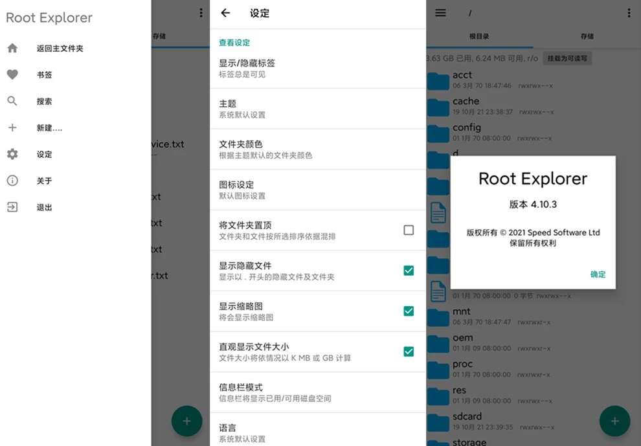641x446 pixels.
Task: Select the 新建.... menu item
Action: pyautogui.click(x=50, y=128)
